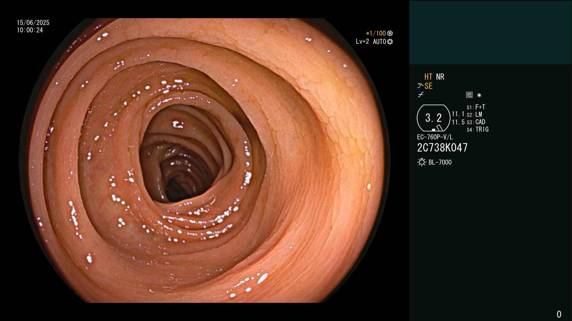Click the S2: LM switch assignment
Viewport: 572px width, 321px height.
(x=474, y=114)
